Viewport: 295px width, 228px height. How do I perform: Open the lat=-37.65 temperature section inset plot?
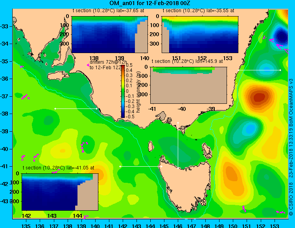tap(110, 35)
